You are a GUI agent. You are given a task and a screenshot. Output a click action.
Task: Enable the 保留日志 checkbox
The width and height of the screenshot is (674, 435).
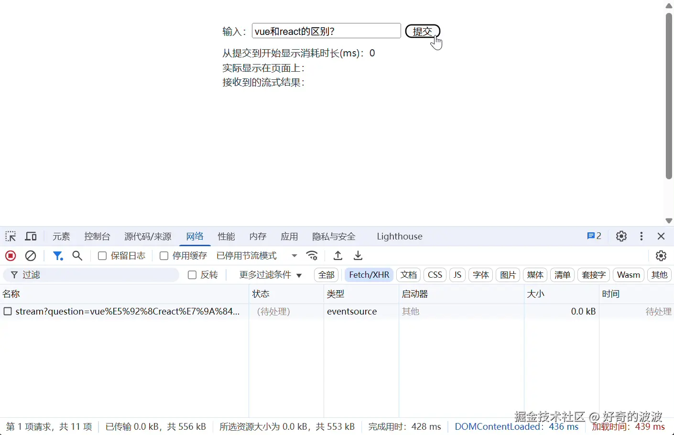(102, 256)
